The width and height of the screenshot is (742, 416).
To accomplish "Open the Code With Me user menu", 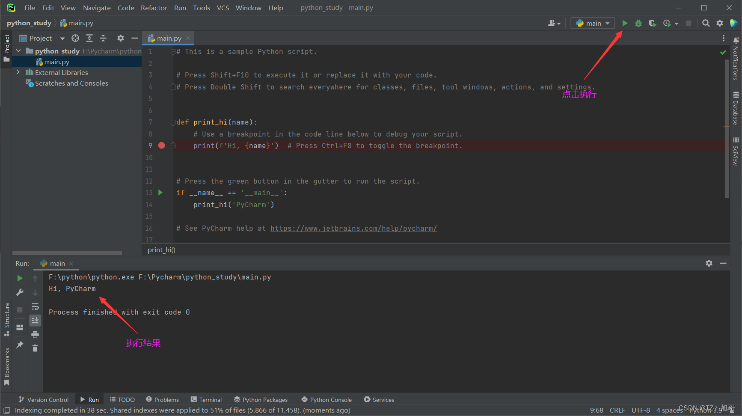I will [x=554, y=23].
